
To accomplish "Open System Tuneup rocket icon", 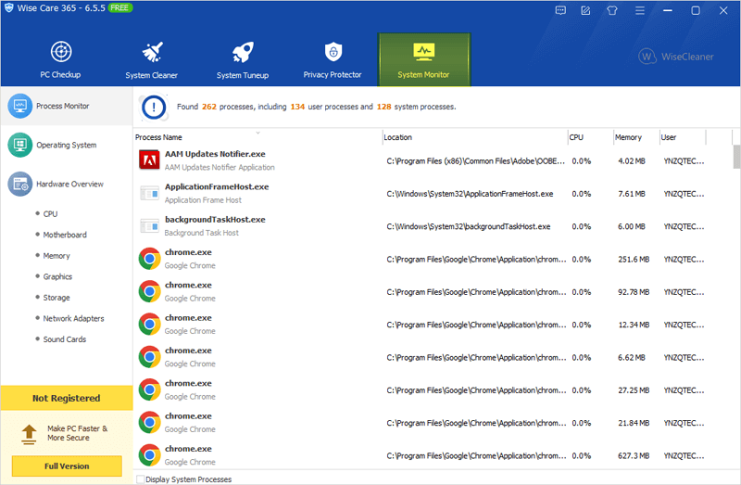I will (243, 52).
